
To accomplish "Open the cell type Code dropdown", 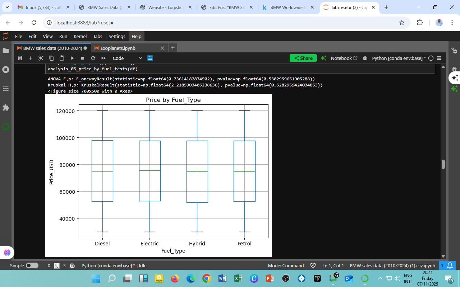I will [x=127, y=58].
